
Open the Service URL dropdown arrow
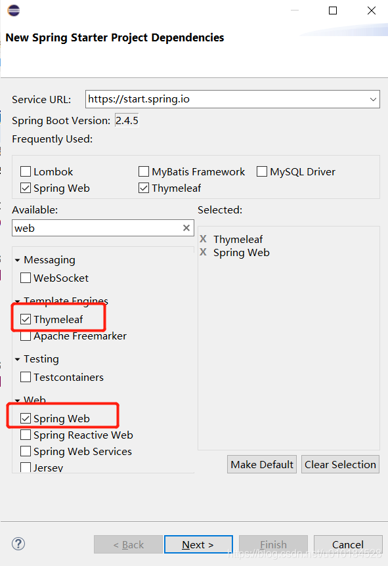tap(373, 99)
